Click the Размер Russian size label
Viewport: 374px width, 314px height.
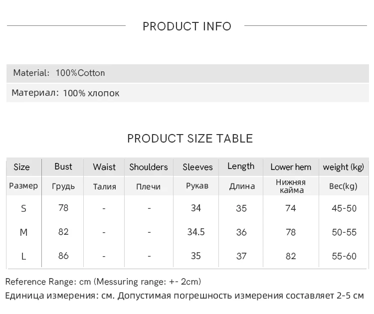click(x=23, y=186)
